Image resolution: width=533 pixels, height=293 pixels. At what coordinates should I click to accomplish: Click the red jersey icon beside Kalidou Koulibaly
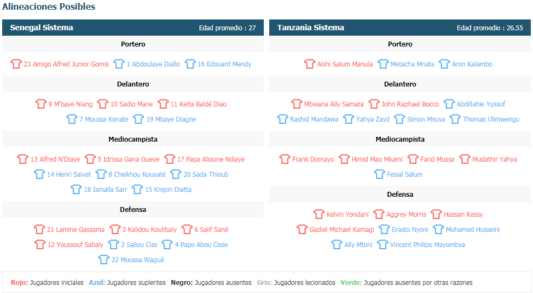115,229
